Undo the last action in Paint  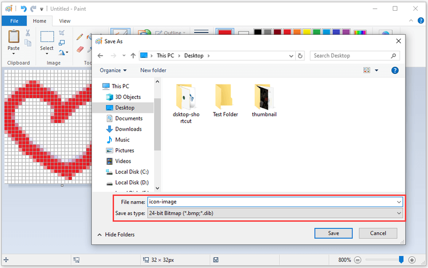point(24,9)
